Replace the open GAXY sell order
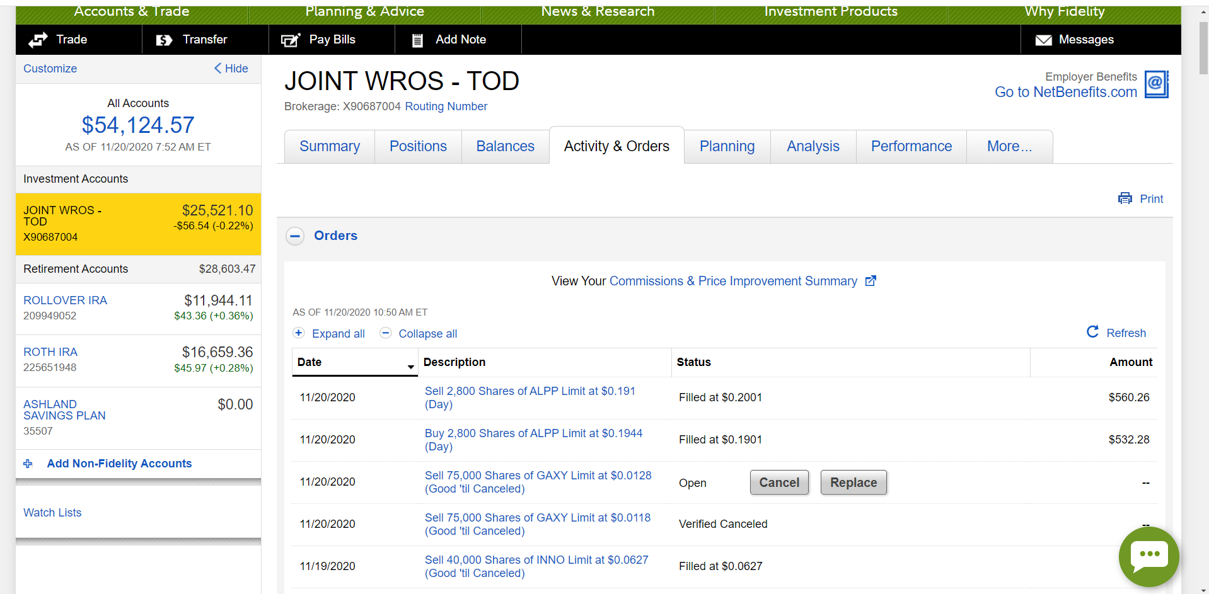Image resolution: width=1209 pixels, height=594 pixels. (853, 483)
